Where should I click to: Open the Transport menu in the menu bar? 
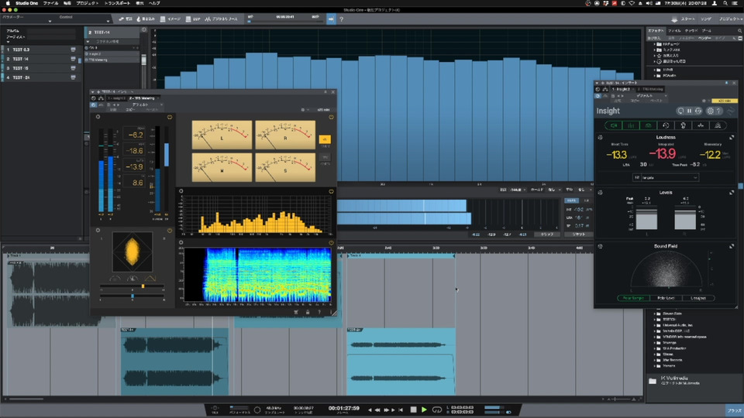[117, 3]
